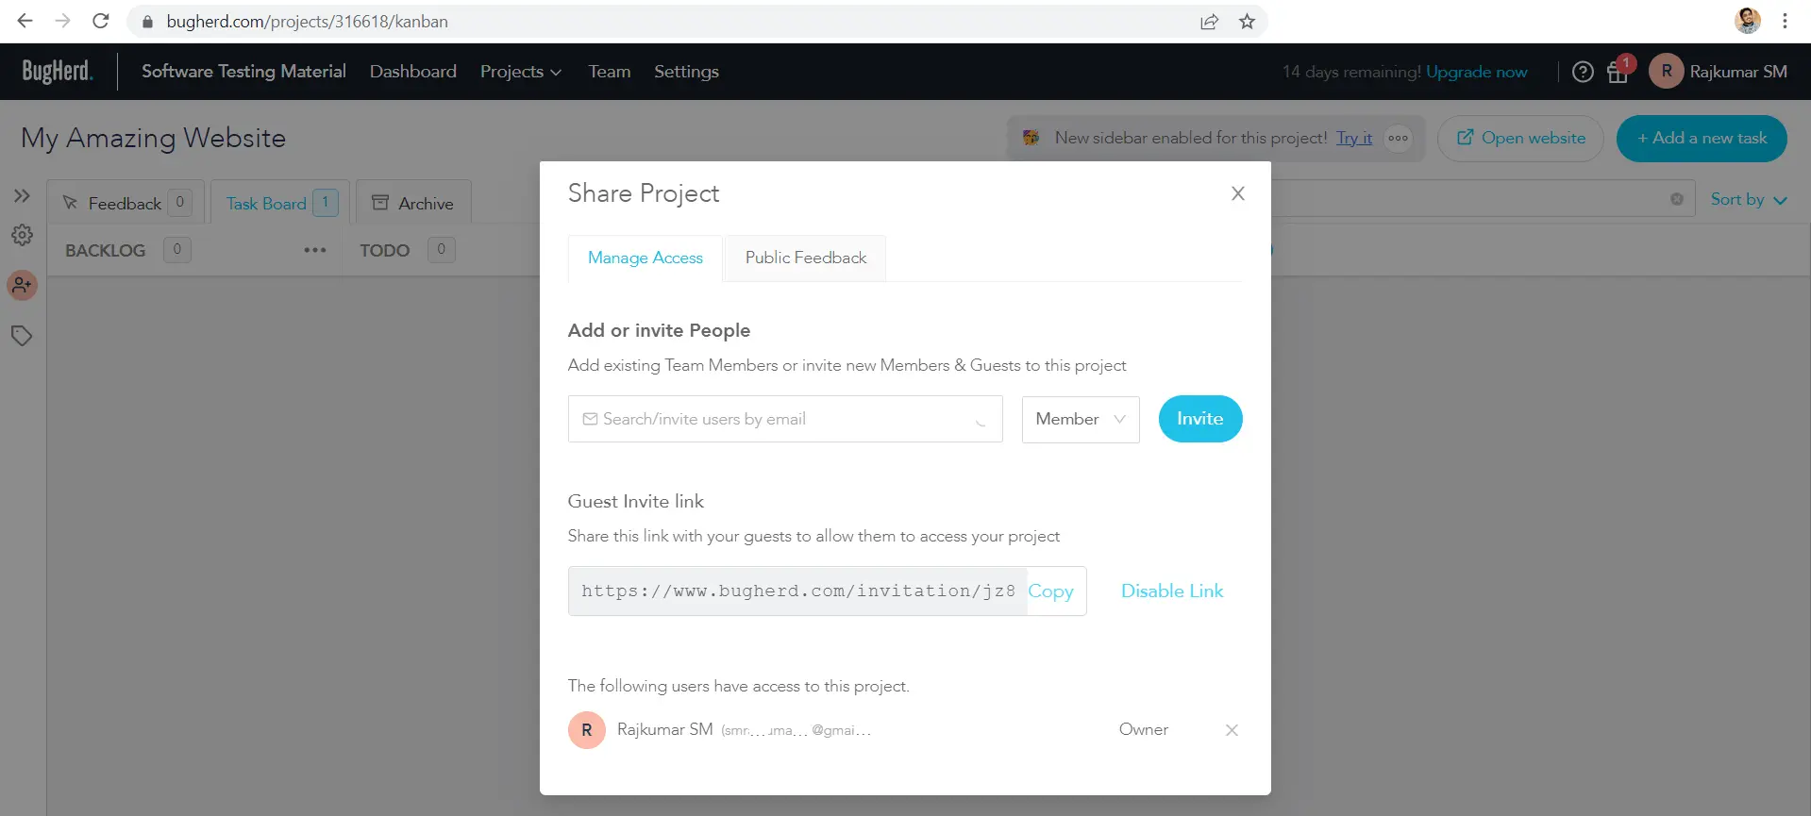Copy the guest invite link
1811x816 pixels.
[1050, 591]
